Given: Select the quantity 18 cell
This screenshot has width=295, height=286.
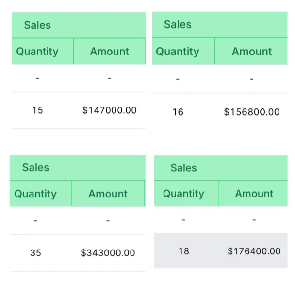Looking at the screenshot, I should [184, 251].
